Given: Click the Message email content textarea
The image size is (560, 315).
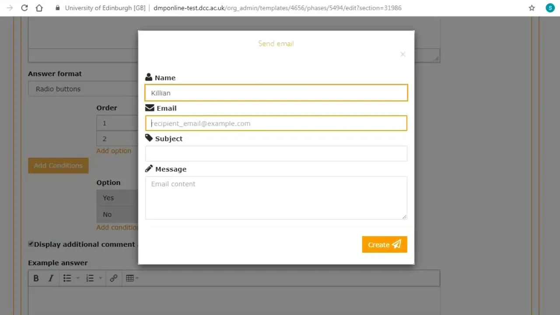Looking at the screenshot, I should pyautogui.click(x=276, y=198).
